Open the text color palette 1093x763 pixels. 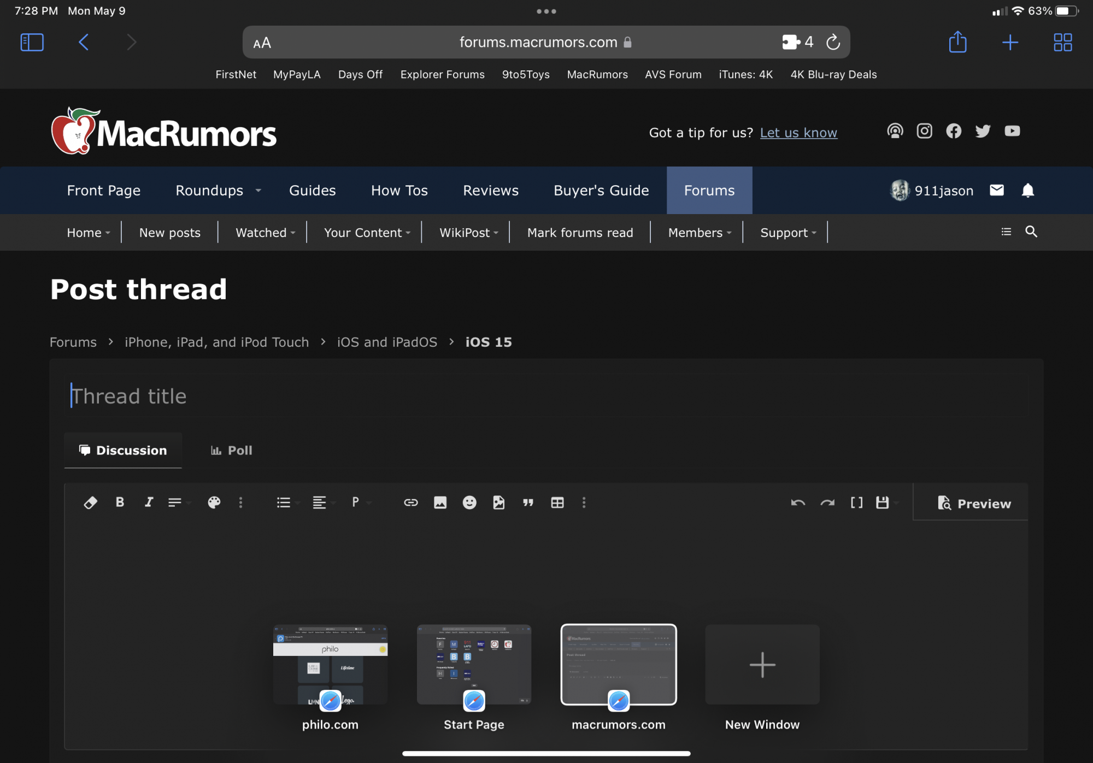pos(214,502)
